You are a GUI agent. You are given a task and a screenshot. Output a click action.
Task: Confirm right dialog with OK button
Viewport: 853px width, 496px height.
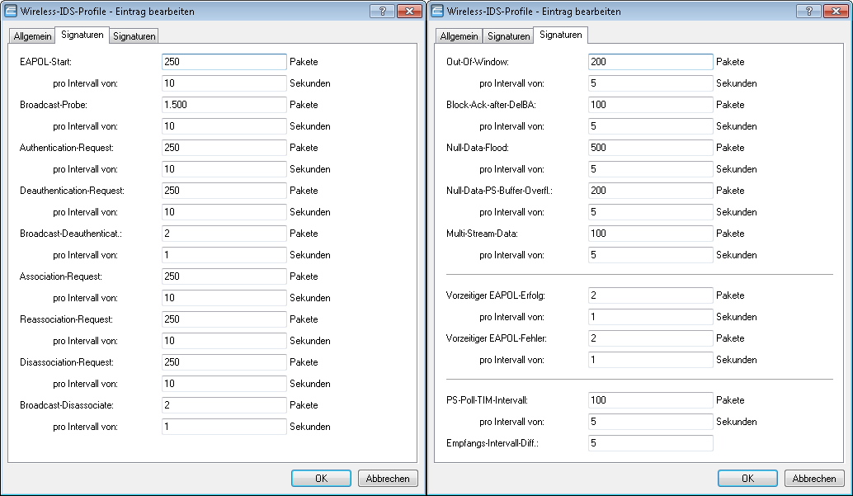[747, 478]
